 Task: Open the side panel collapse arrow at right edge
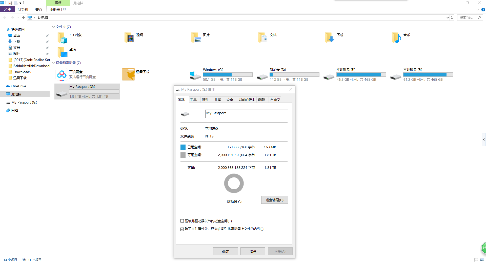click(484, 139)
